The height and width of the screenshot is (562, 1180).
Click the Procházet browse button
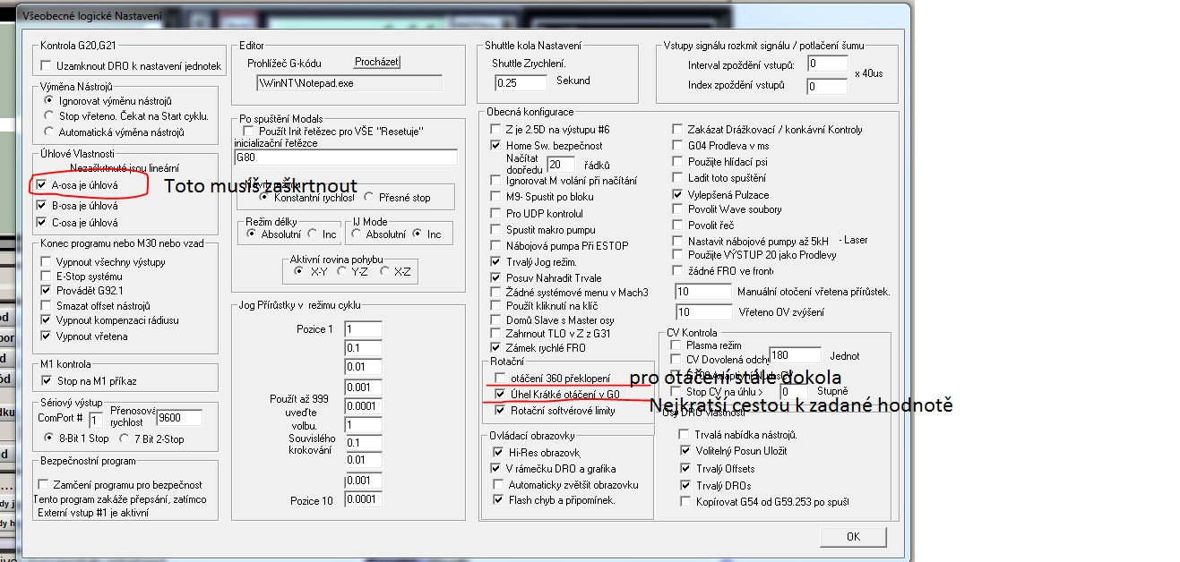376,62
